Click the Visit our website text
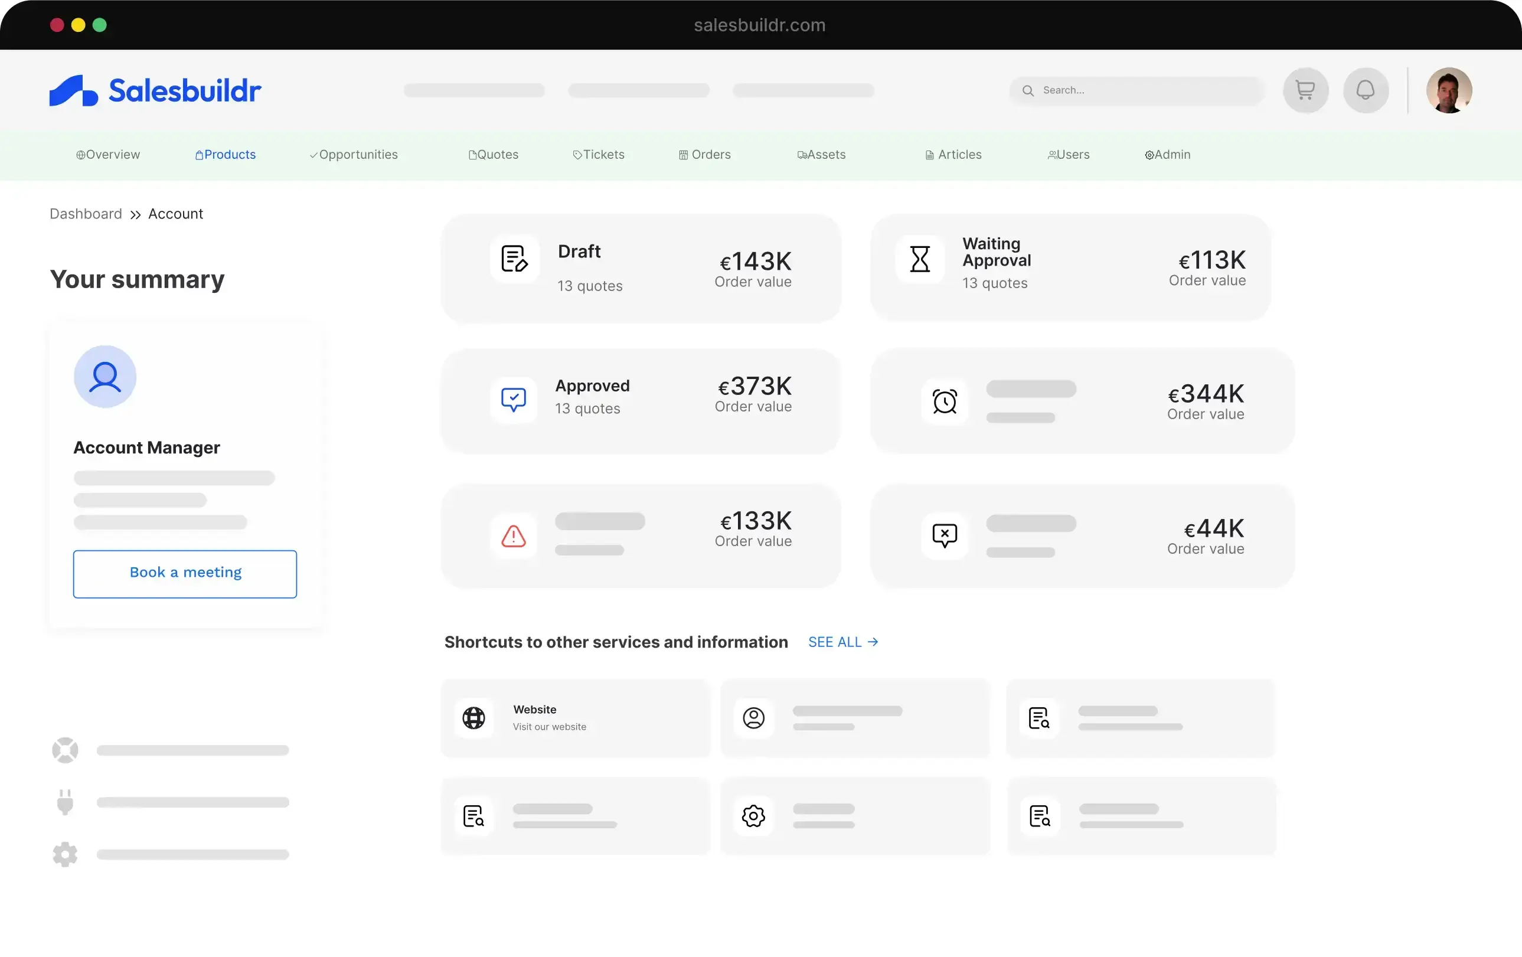The width and height of the screenshot is (1522, 957). [x=549, y=727]
